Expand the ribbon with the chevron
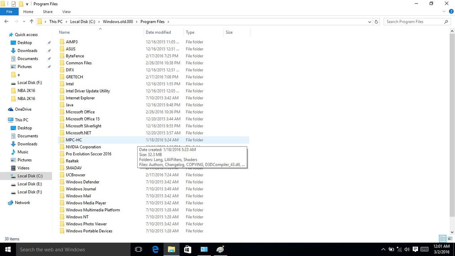This screenshot has height=256, width=455. [443, 12]
